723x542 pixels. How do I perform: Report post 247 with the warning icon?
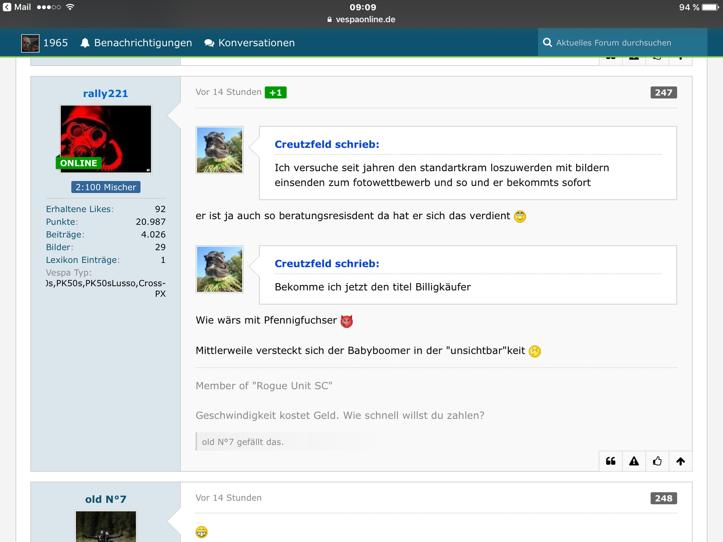pos(634,461)
